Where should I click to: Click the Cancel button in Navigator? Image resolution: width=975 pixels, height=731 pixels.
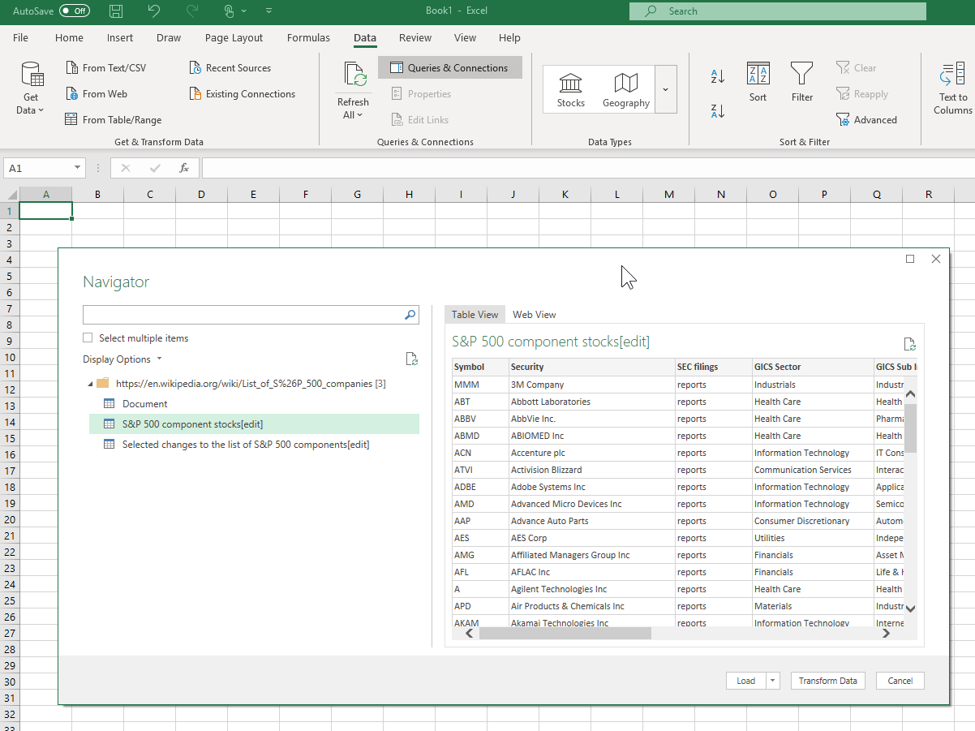(900, 681)
